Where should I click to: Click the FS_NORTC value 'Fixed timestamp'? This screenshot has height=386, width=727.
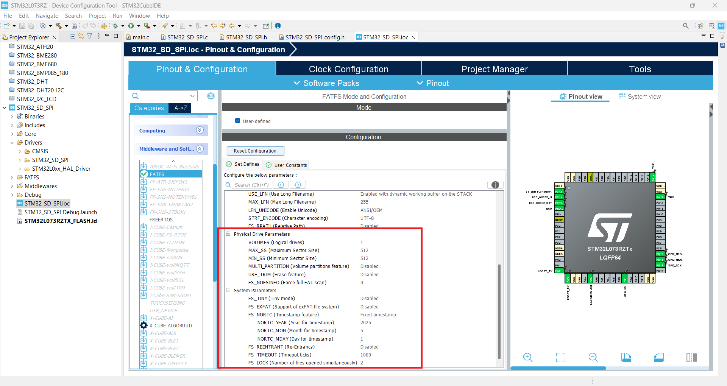(378, 315)
